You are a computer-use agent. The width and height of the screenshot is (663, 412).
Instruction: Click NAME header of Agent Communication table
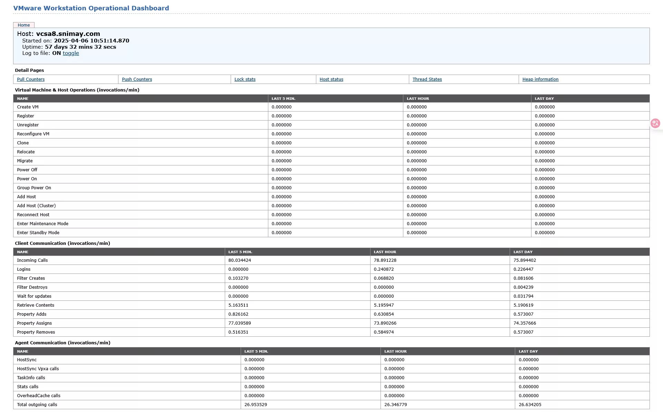pos(22,351)
